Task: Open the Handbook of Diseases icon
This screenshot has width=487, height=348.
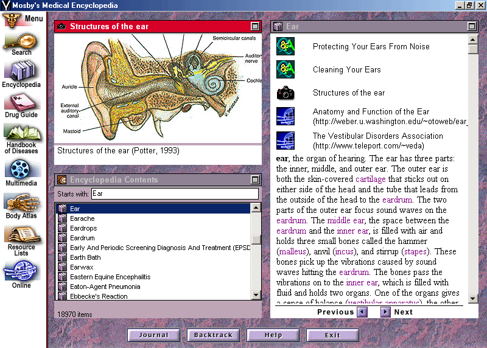Action: pos(22,133)
